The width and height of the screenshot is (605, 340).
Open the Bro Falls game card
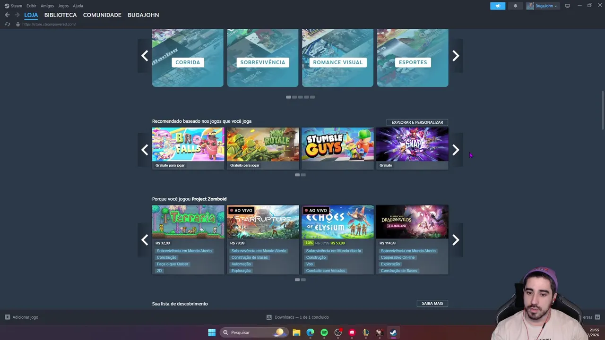coord(188,148)
